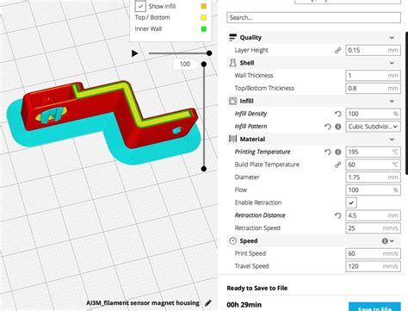Screen dimensions: 408x311
Task: Toggle the Show Infill checkbox
Action: [140, 6]
